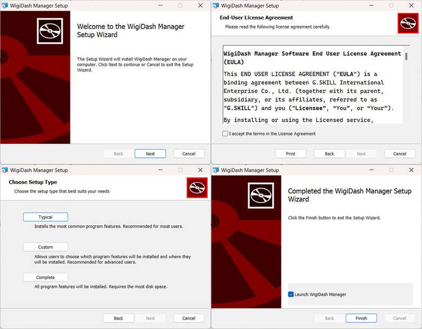Image resolution: width=422 pixels, height=329 pixels.
Task: Click red disc icon in License Agreement header
Action: (408, 23)
